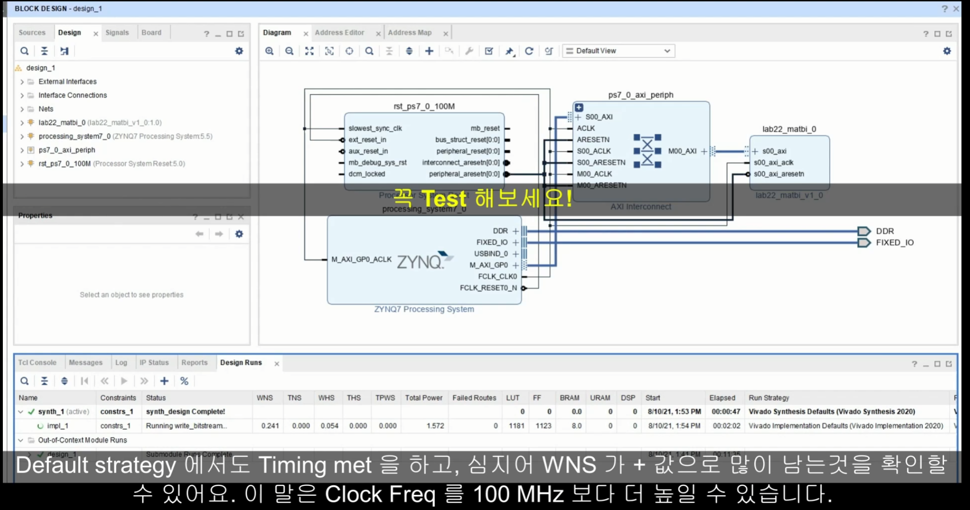Open the diagram settings gear
Viewport: 970px width, 510px height.
(x=947, y=51)
